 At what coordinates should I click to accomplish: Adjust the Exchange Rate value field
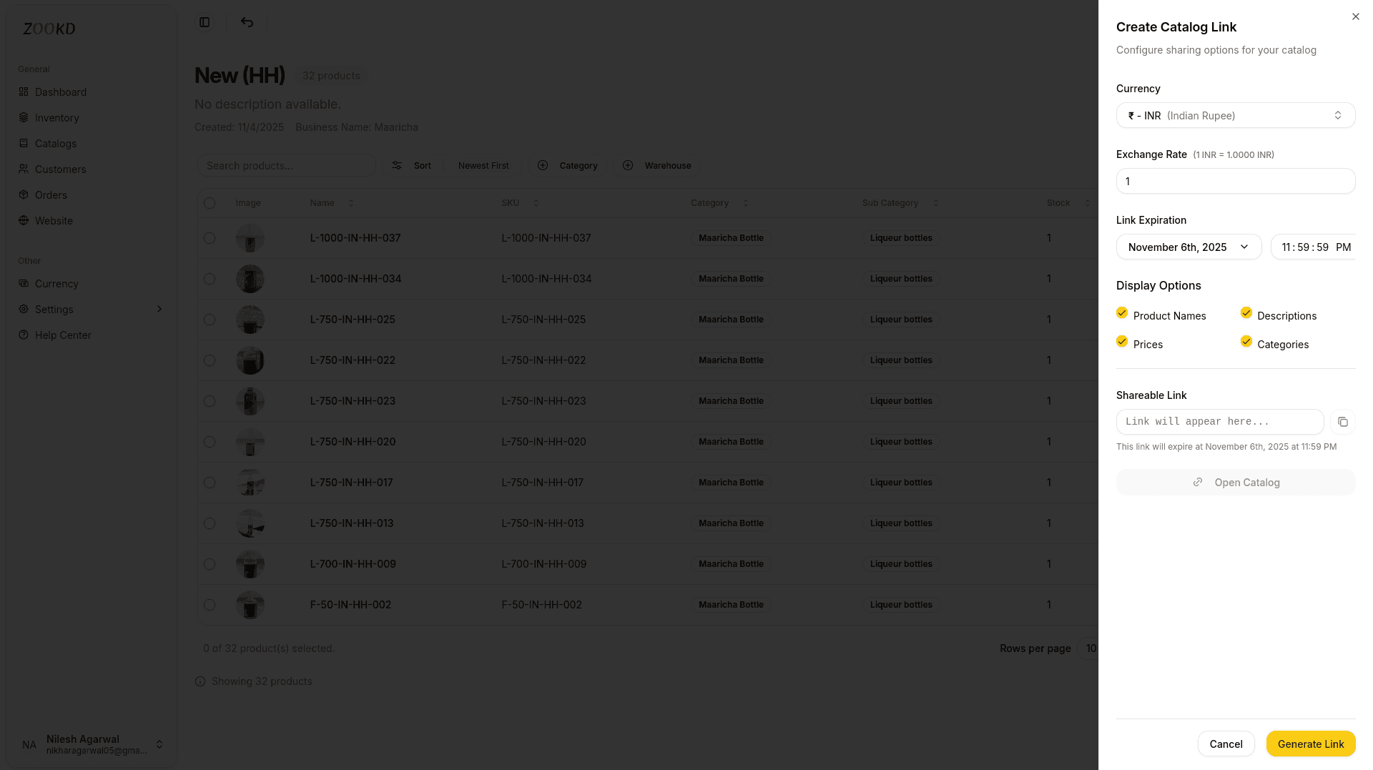1235,181
